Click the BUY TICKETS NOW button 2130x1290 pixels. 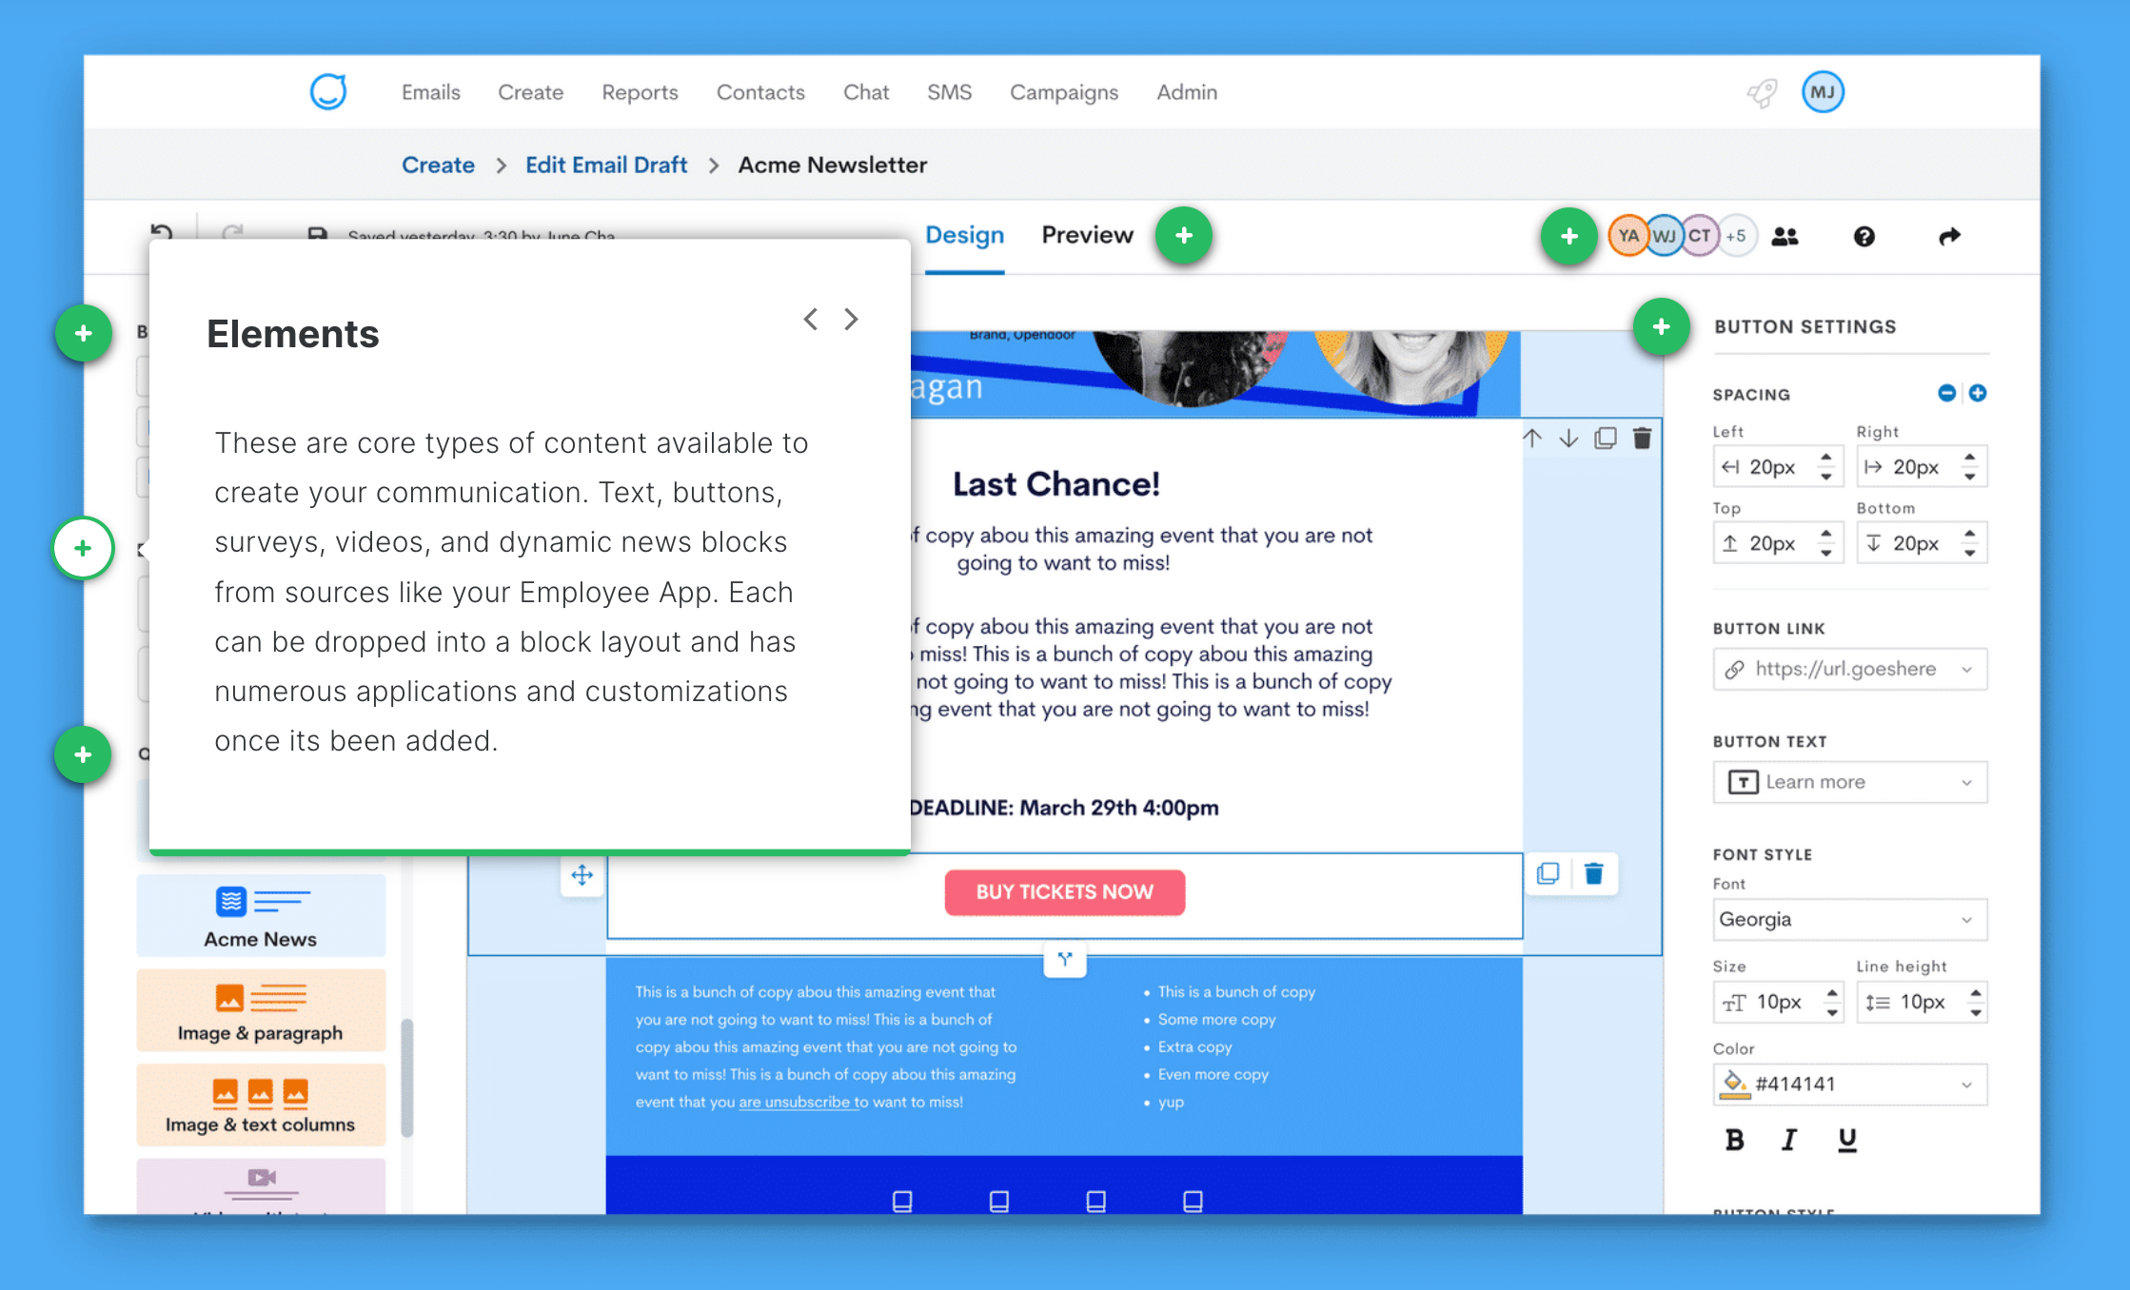click(x=1064, y=892)
